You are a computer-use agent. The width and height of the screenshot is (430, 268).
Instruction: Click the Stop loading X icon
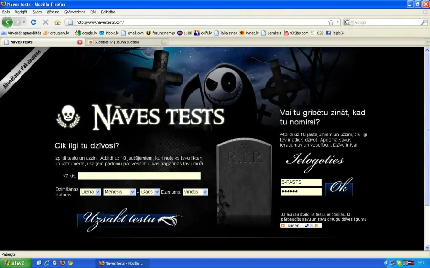46,22
